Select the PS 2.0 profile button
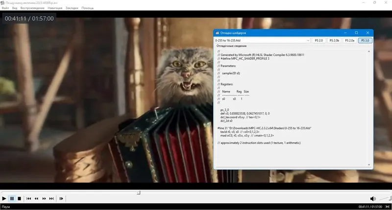Viewport: 392px width, 210px height. 319,41
